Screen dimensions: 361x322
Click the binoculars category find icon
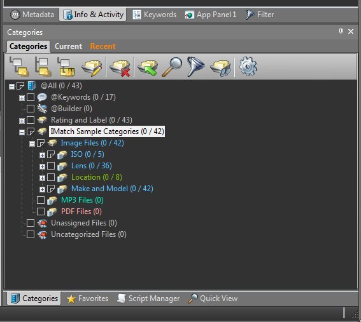click(220, 67)
